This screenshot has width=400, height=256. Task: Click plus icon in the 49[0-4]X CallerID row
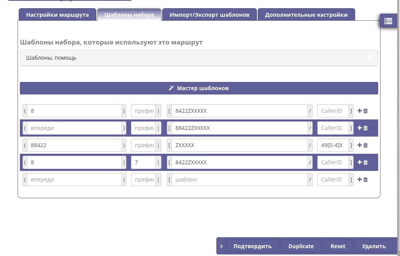359,145
